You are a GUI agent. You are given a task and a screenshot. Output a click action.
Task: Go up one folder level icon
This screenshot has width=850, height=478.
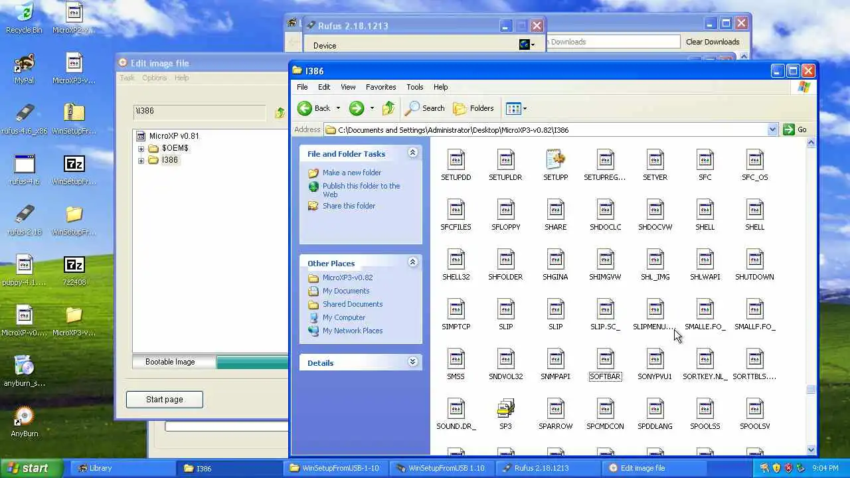pyautogui.click(x=388, y=108)
